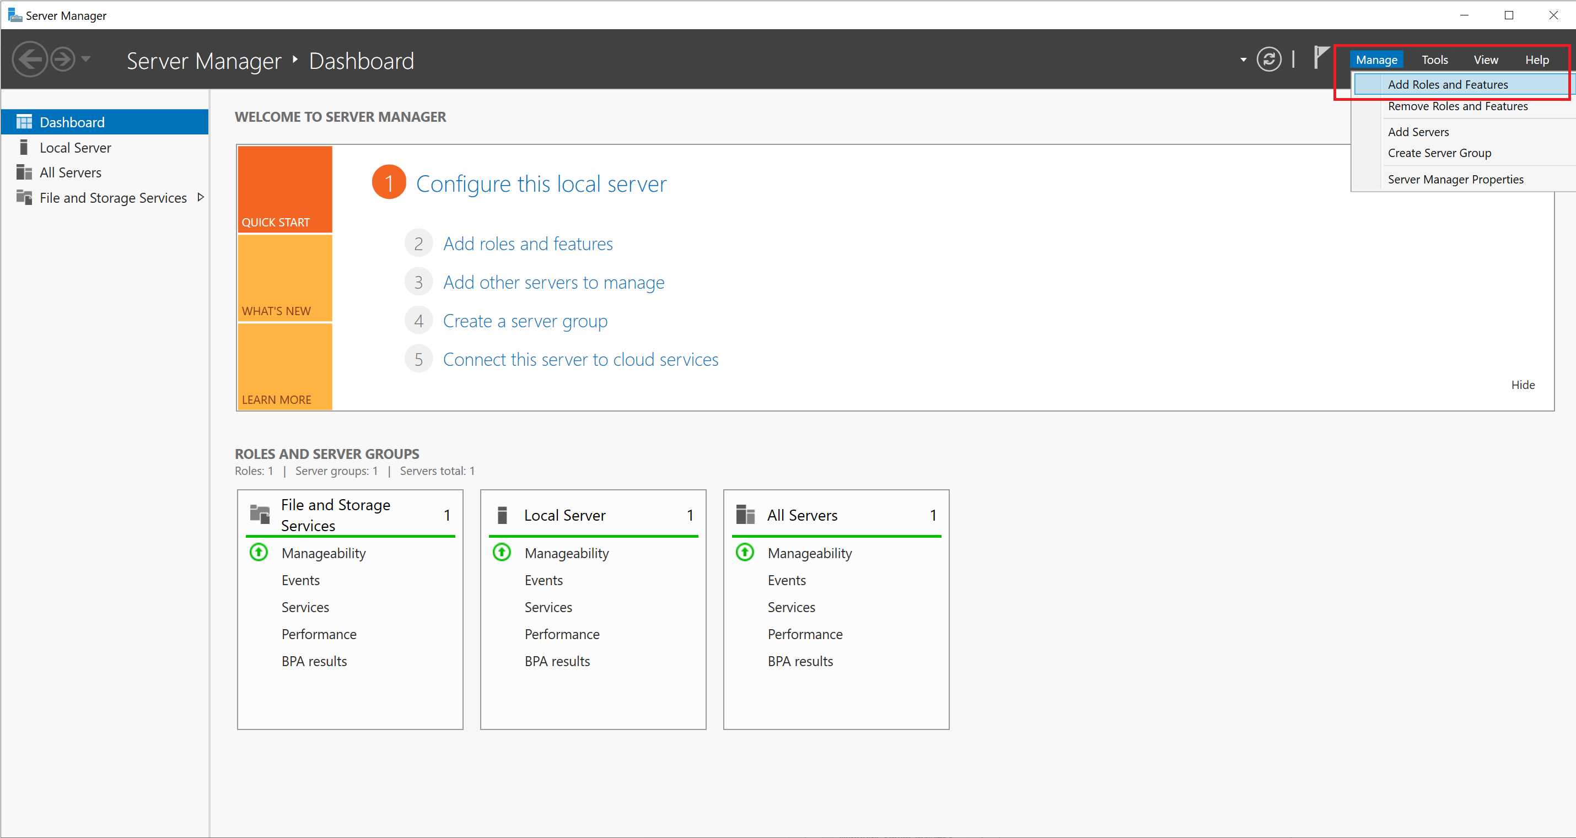Click the Local Server sidebar icon
This screenshot has width=1576, height=838.
[24, 148]
